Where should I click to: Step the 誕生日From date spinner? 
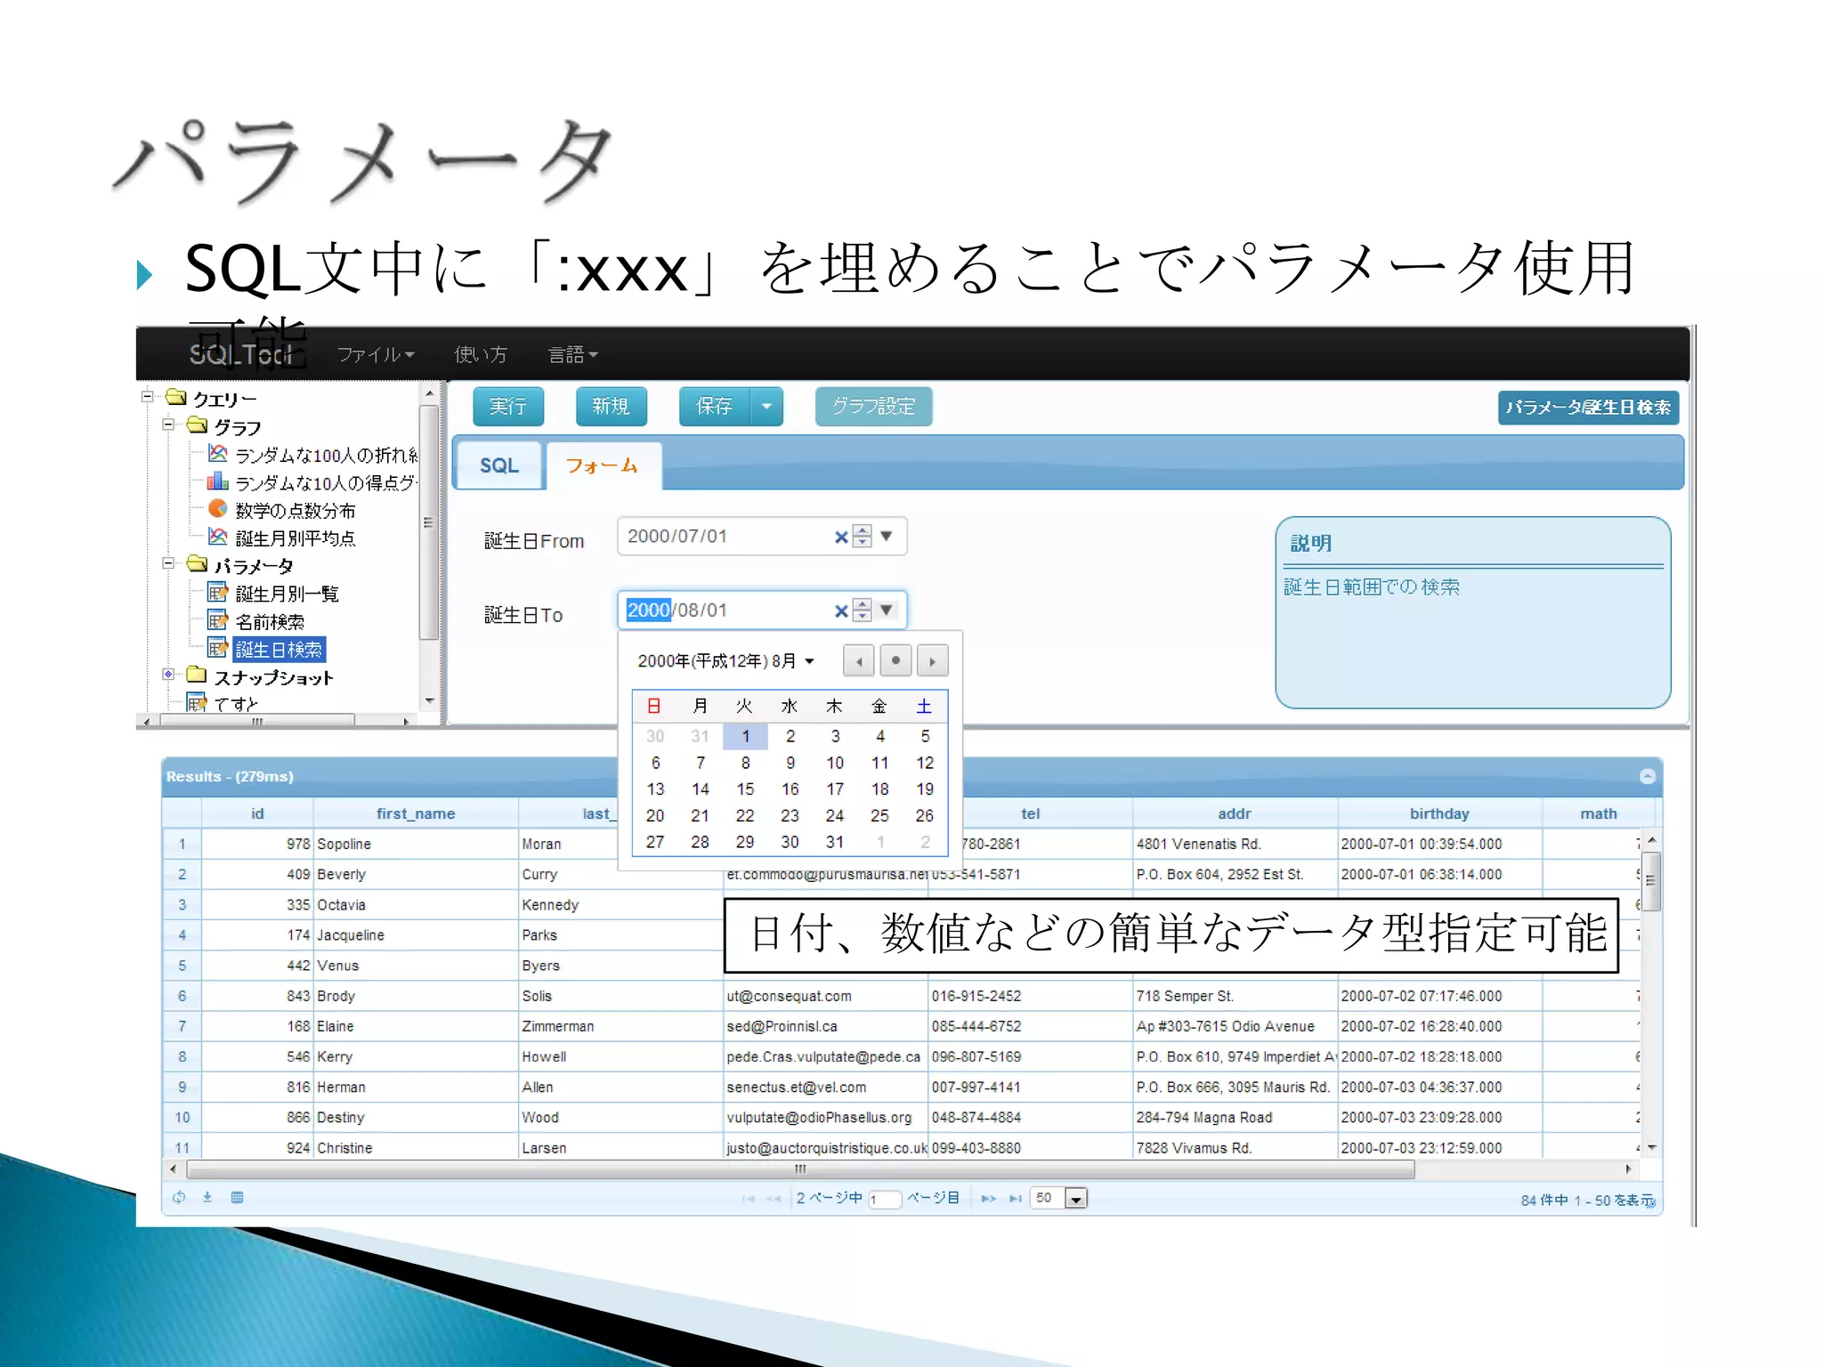point(862,537)
